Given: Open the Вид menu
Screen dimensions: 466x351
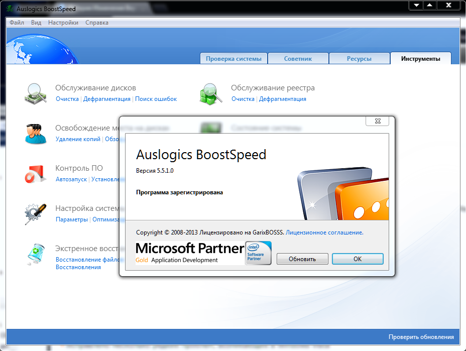Looking at the screenshot, I should [36, 23].
